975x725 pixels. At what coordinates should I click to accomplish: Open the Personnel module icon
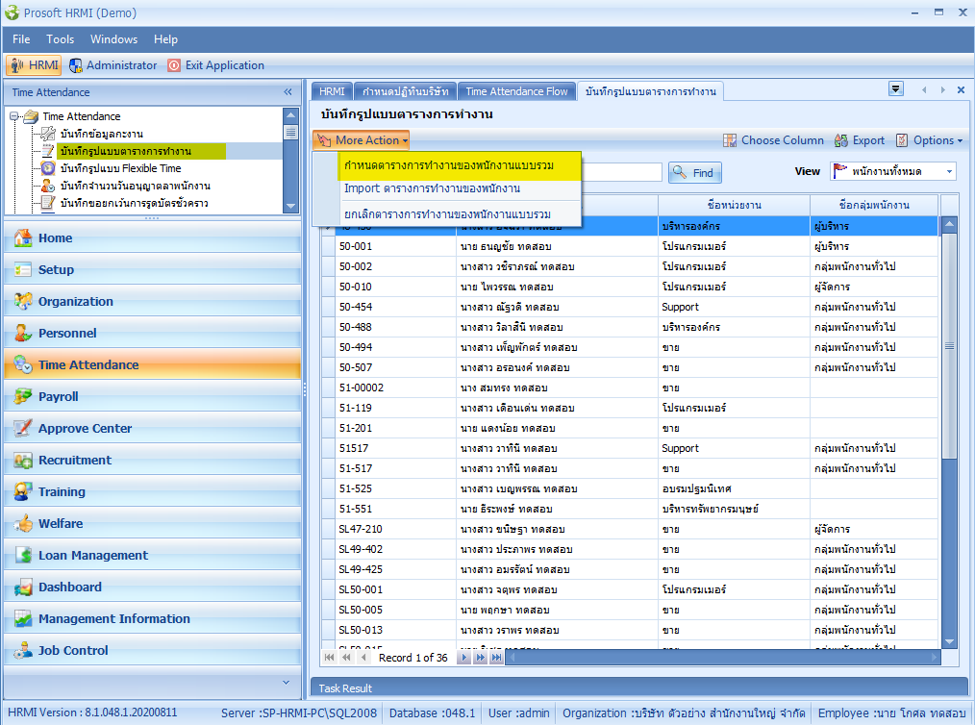23,333
